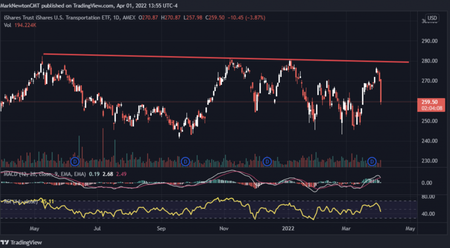Click the low value L257.98
Image resolution: width=450 pixels, height=248 pixels.
tap(193, 18)
